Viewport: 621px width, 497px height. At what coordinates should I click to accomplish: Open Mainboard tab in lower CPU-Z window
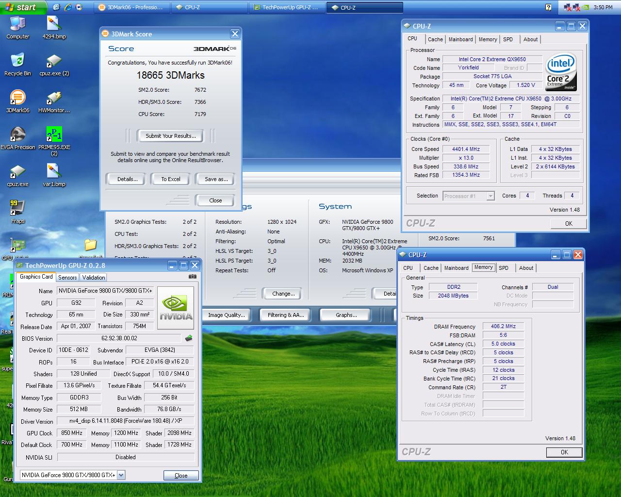coord(456,268)
